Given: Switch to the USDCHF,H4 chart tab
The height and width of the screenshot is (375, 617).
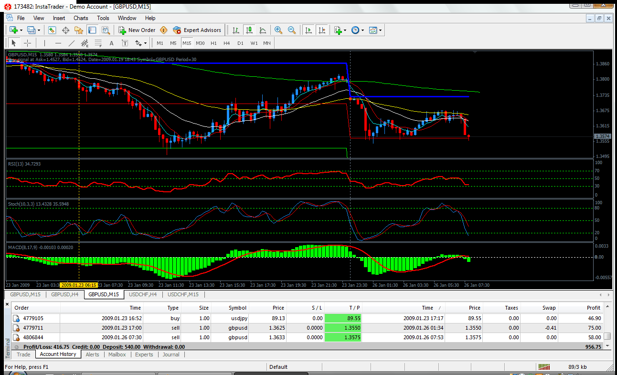Looking at the screenshot, I should [x=142, y=294].
